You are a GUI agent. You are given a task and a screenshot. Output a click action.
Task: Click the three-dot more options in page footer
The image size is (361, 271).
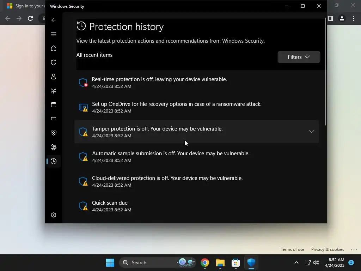[354, 249]
